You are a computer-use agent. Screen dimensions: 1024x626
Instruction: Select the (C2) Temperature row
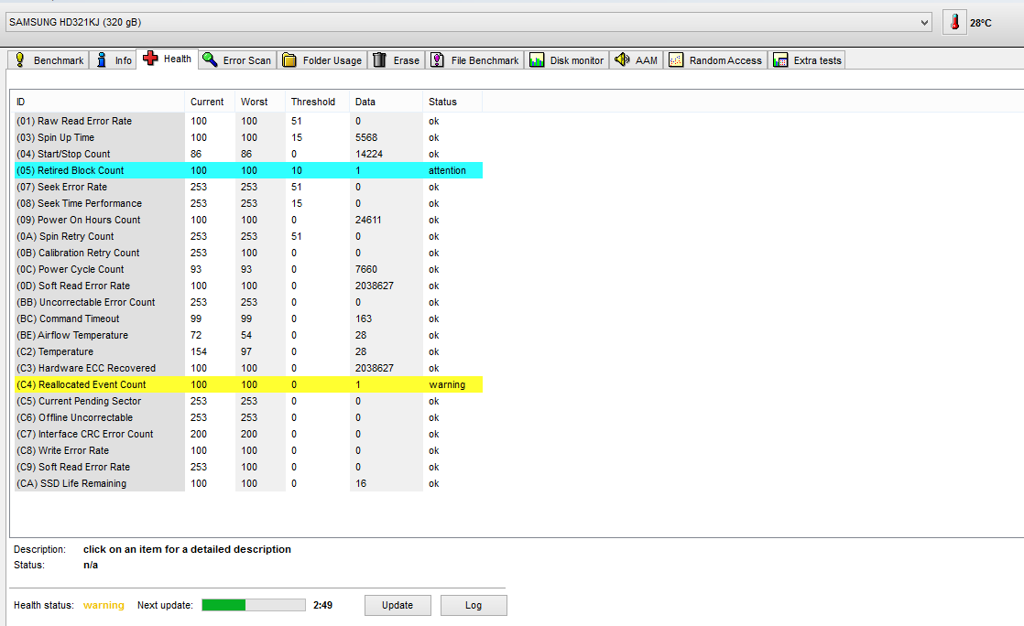tap(249, 351)
